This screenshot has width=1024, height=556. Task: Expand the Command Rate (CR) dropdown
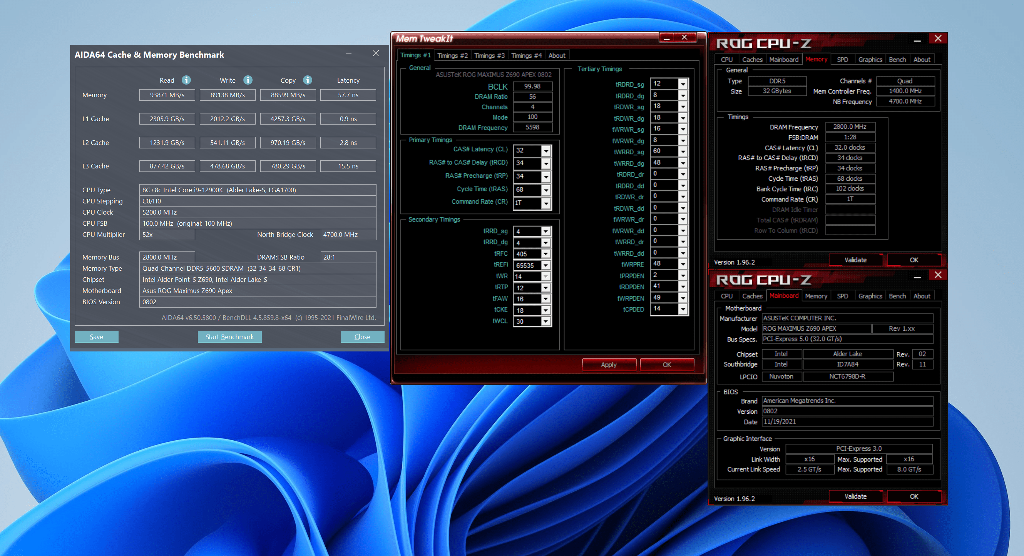point(546,203)
